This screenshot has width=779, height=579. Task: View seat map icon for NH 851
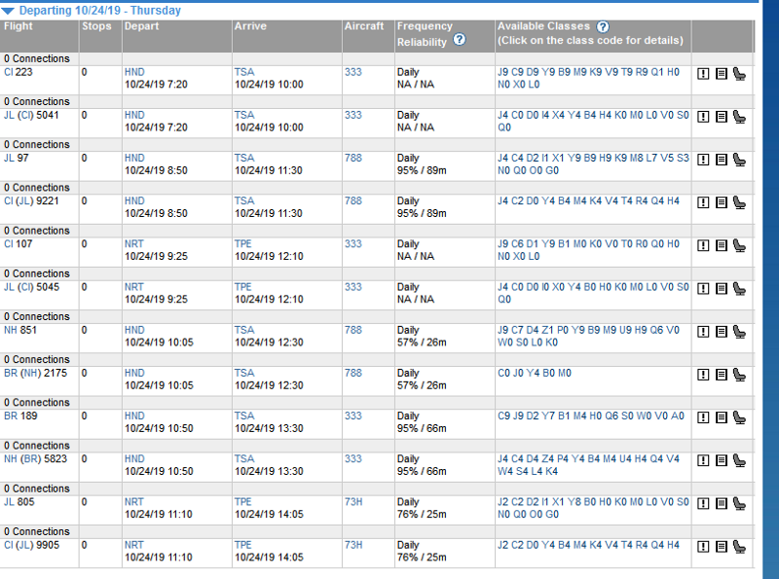coord(740,332)
